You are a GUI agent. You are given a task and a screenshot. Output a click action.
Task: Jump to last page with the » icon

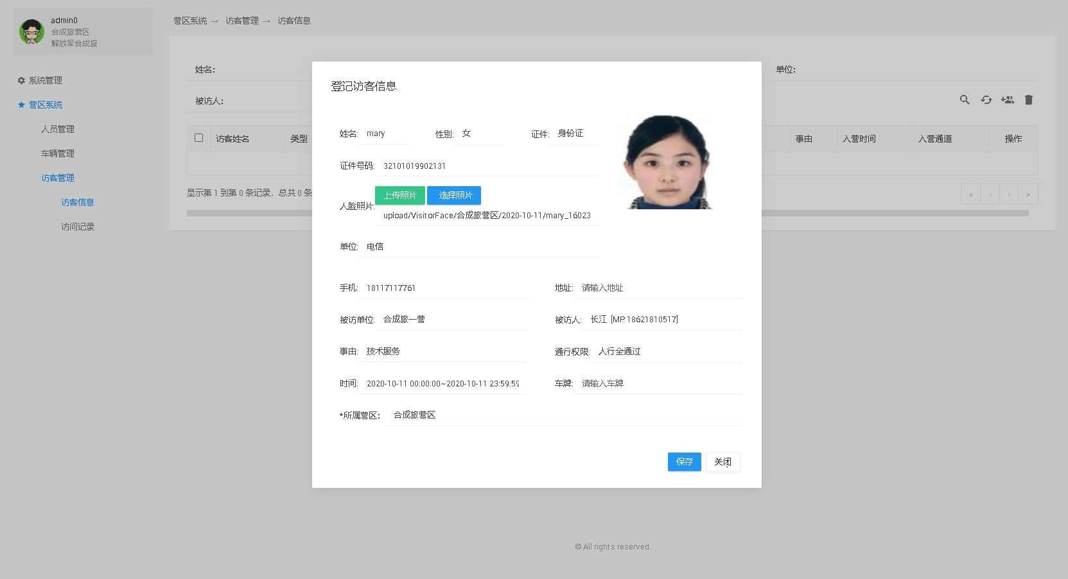click(x=1028, y=194)
